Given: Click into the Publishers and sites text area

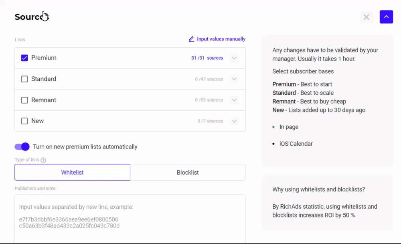Looking at the screenshot, I should point(130,225).
